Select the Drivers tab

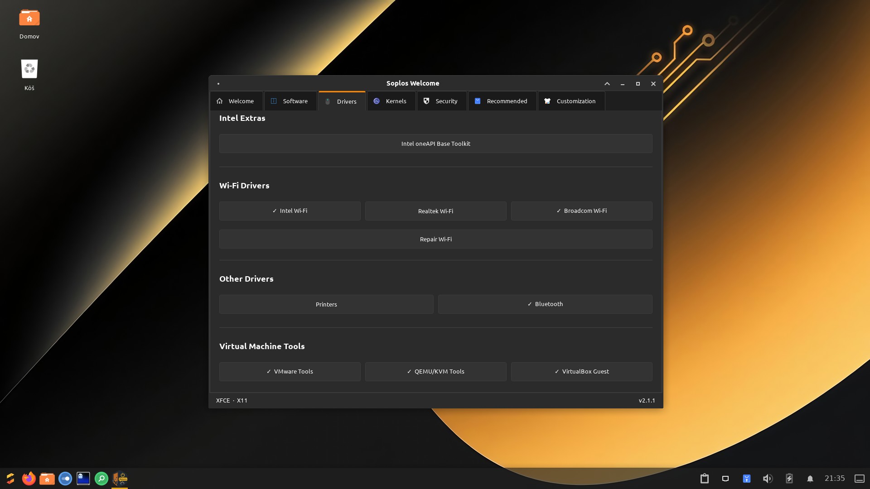point(342,101)
